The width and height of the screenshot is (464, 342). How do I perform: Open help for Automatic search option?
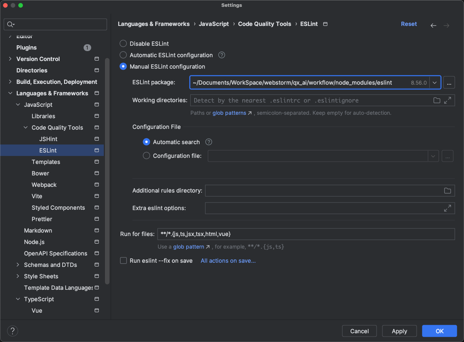[x=209, y=142]
